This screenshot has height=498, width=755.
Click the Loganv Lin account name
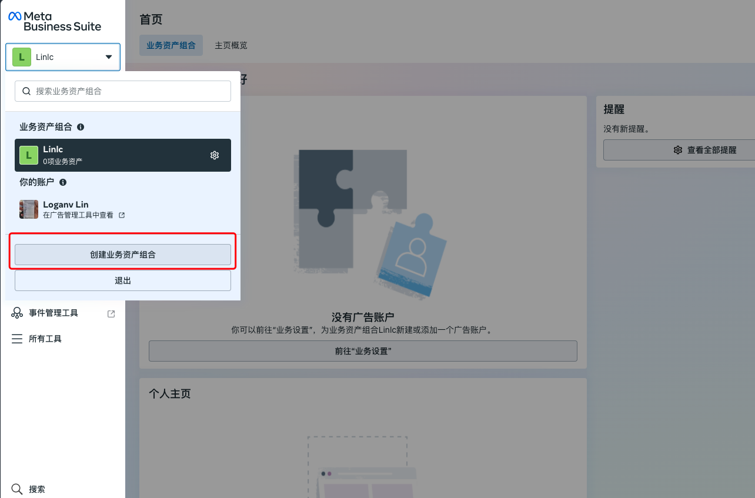[x=66, y=205]
